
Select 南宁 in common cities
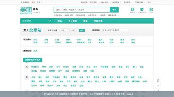[x=122, y=43]
